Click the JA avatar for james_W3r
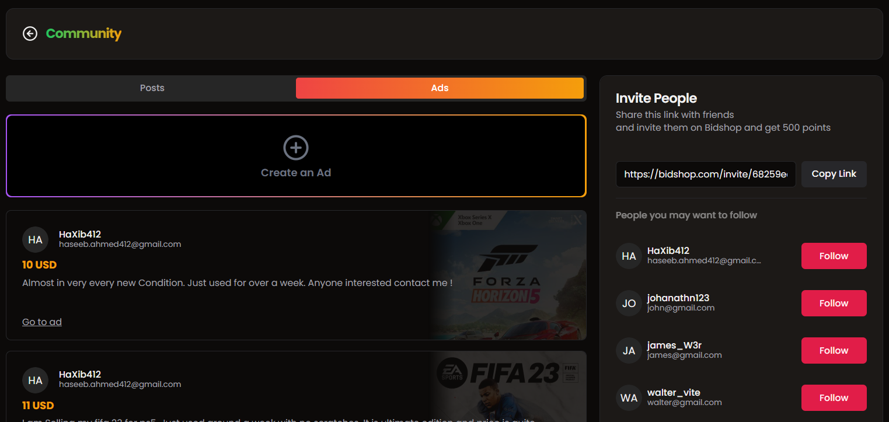Image resolution: width=889 pixels, height=422 pixels. pyautogui.click(x=629, y=351)
